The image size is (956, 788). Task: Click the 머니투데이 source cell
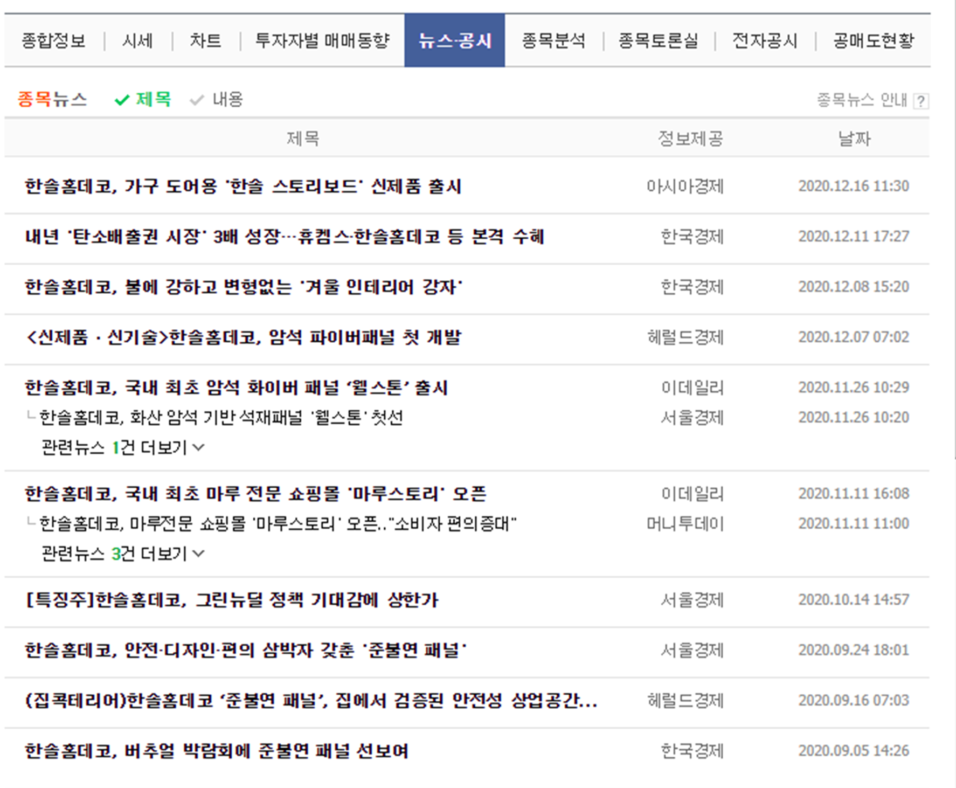pyautogui.click(x=685, y=524)
